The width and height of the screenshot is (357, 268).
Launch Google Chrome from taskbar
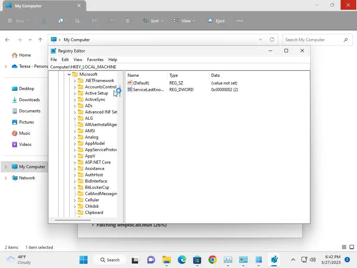[212, 260]
